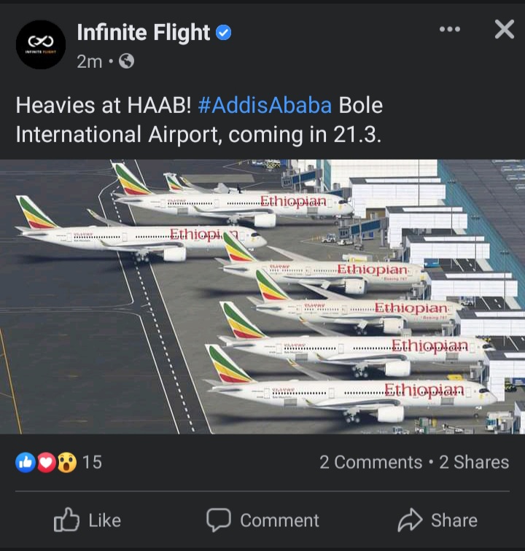Image resolution: width=525 pixels, height=551 pixels.
Task: Click the 2m post timestamp
Action: (89, 61)
